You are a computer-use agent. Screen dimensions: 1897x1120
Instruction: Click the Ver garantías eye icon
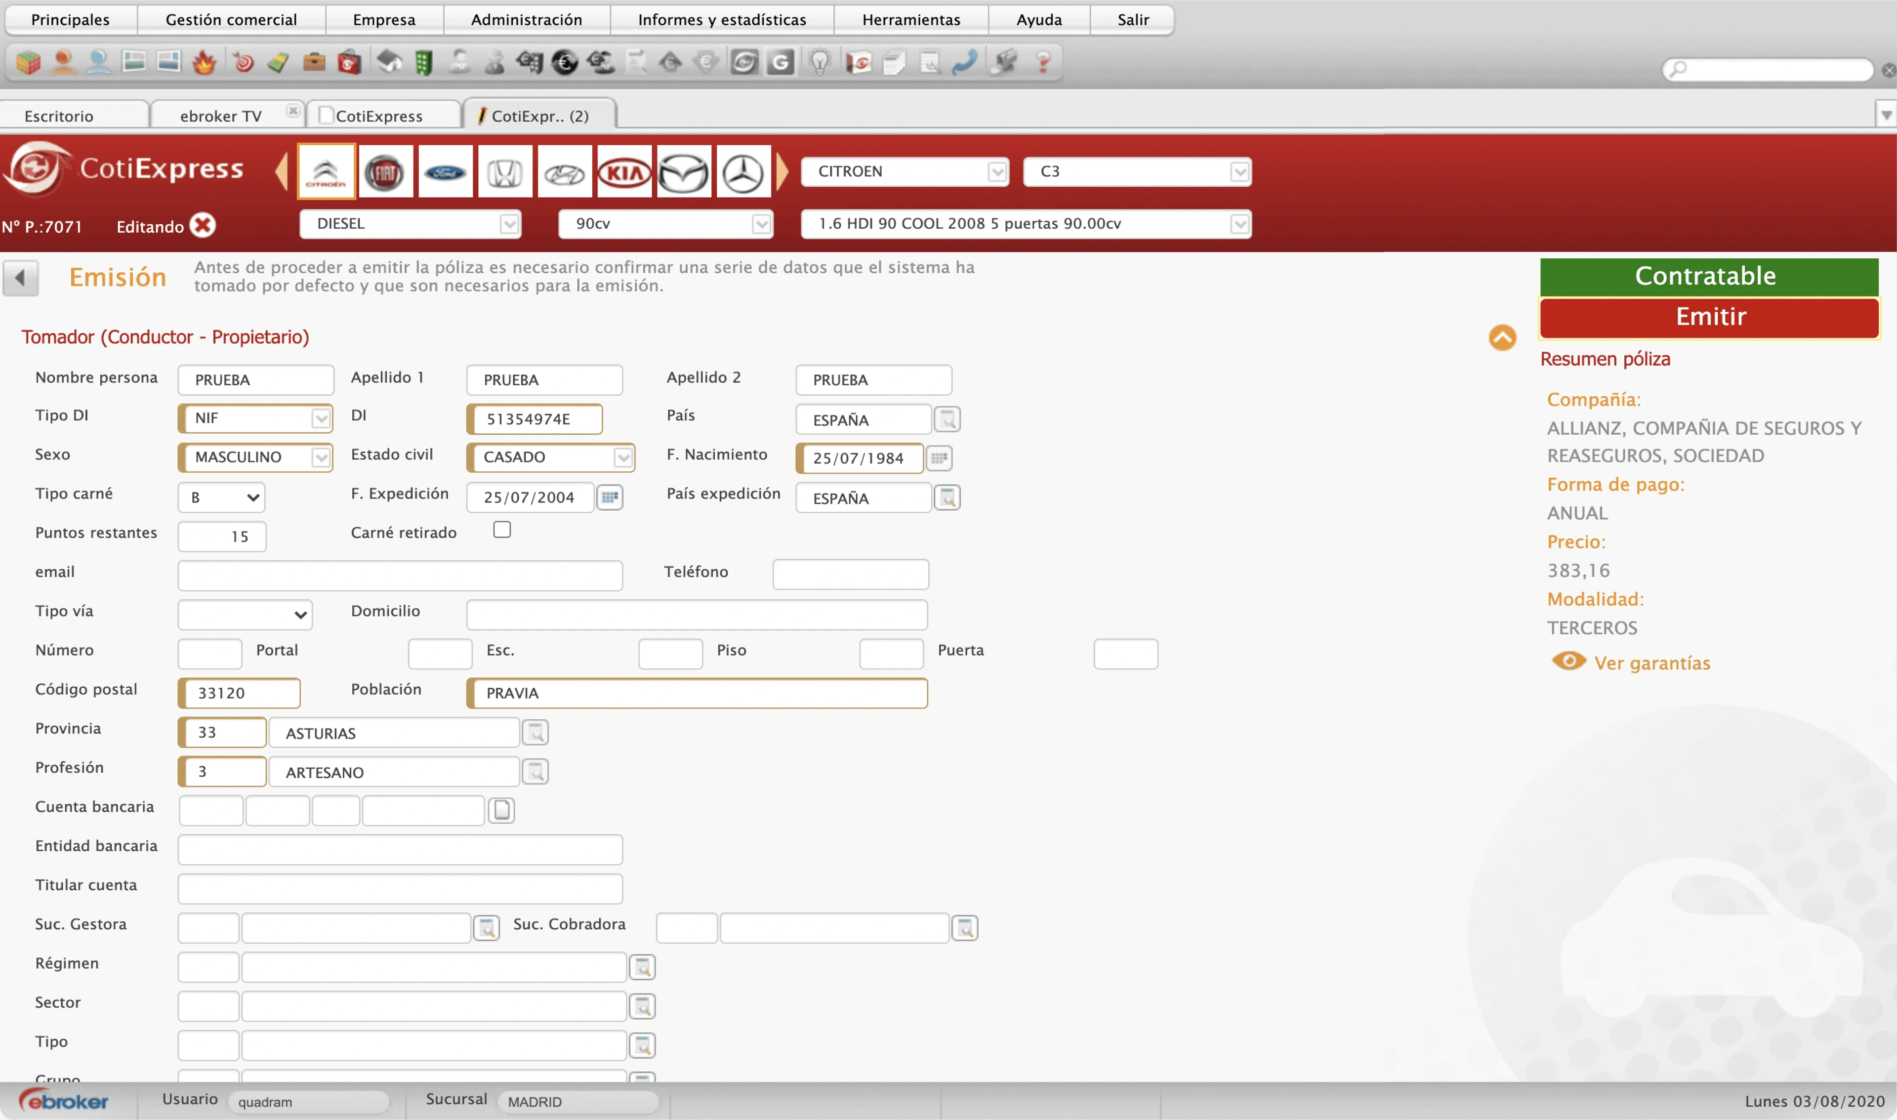click(1569, 662)
